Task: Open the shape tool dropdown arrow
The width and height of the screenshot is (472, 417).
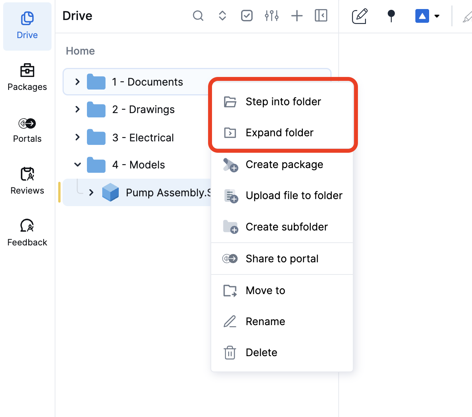Action: [437, 16]
